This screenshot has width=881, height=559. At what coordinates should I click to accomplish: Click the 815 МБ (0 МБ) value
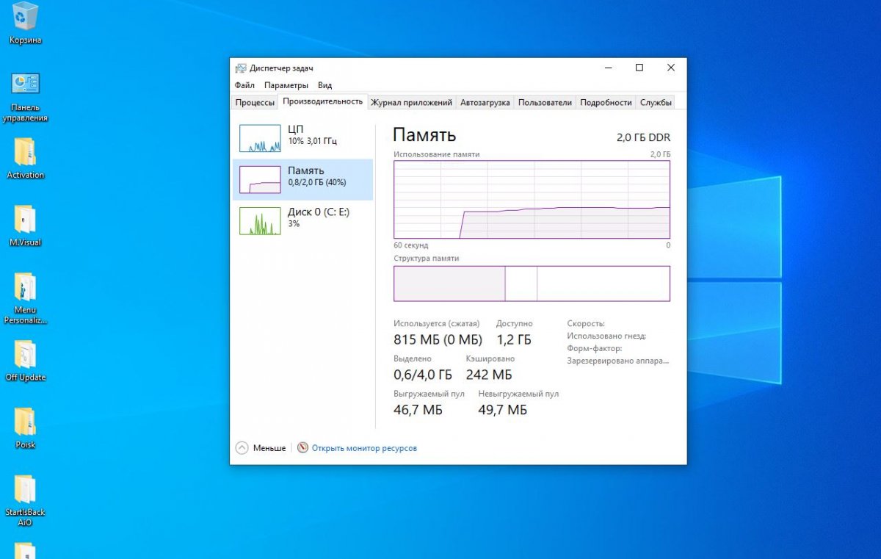pyautogui.click(x=438, y=339)
